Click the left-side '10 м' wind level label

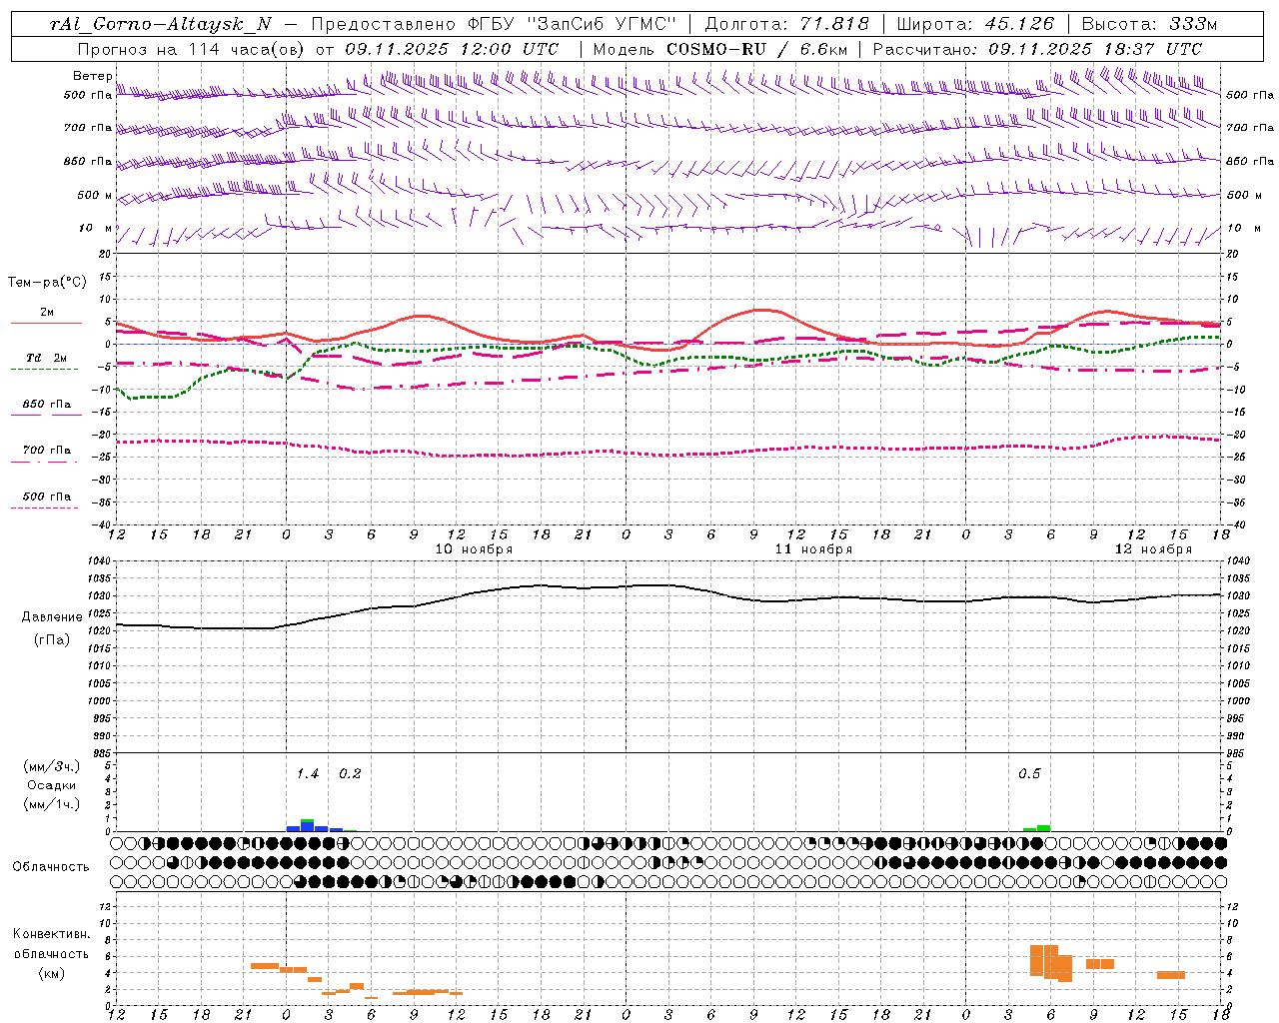[96, 228]
